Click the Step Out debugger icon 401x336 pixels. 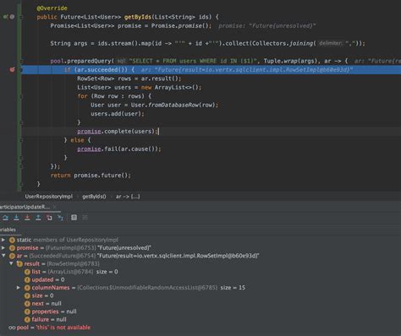click(x=38, y=218)
